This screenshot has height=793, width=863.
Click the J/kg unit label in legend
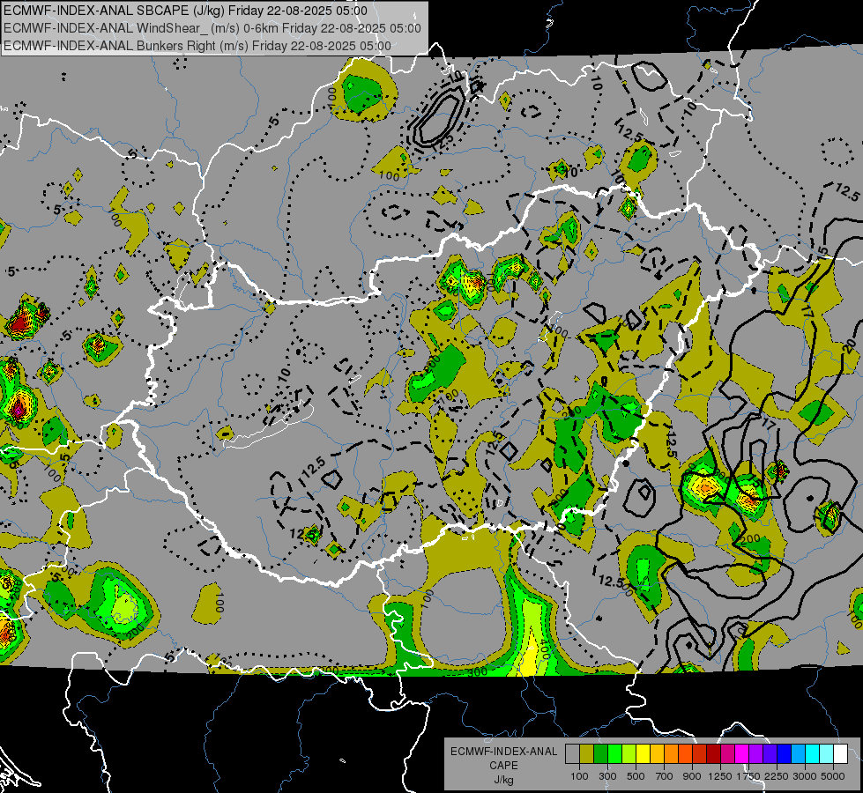(503, 780)
